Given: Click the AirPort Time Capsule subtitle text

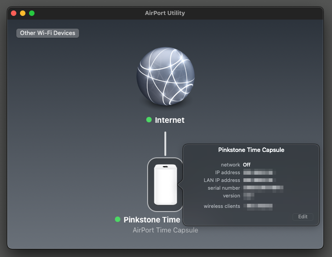Looking at the screenshot, I should 165,230.
